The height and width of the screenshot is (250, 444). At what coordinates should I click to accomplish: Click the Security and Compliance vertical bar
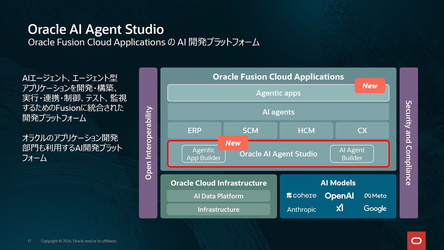pos(409,143)
